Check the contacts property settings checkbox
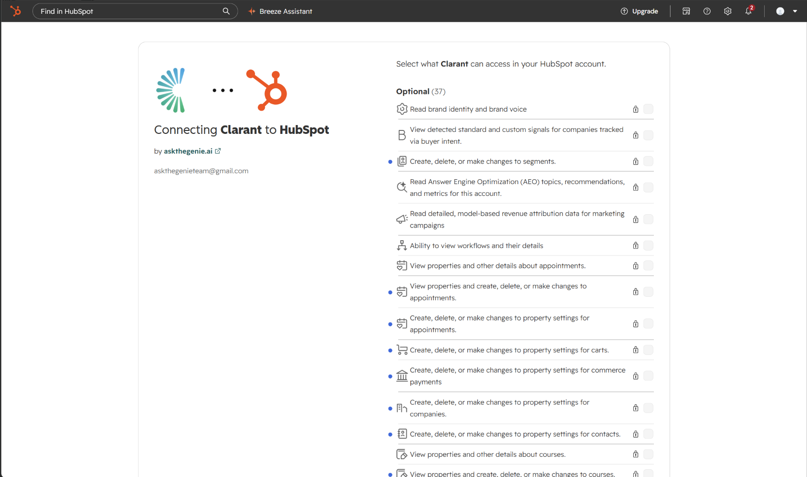 click(648, 434)
